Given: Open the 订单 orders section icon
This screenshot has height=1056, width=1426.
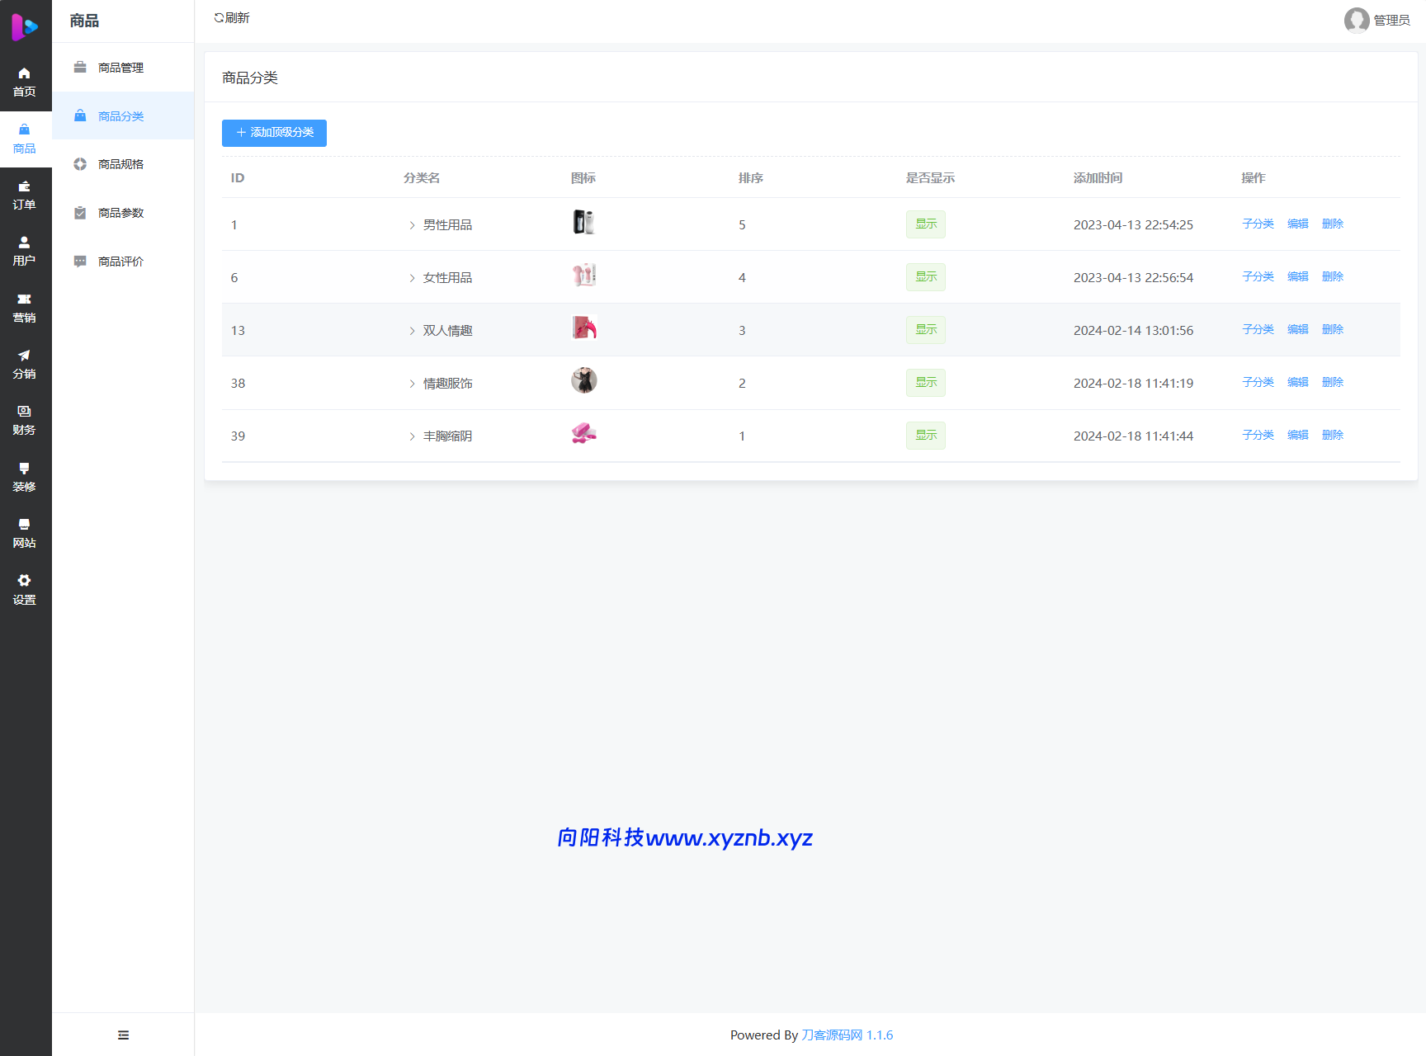Looking at the screenshot, I should tap(25, 187).
